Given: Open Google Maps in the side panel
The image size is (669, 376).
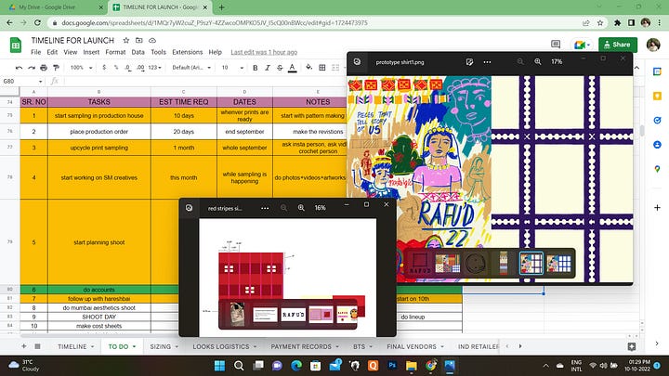Looking at the screenshot, I should [657, 169].
